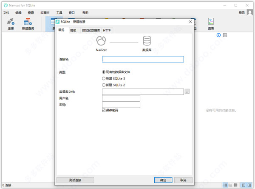Open the 收藏夹 menu

coord(45,12)
